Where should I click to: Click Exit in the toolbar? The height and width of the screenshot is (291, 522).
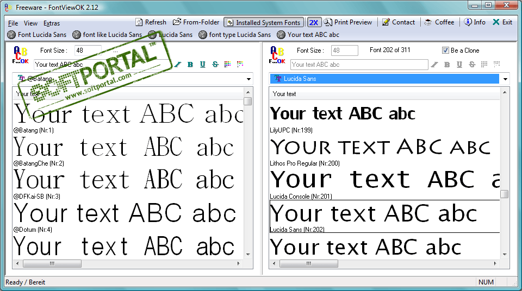tap(502, 22)
